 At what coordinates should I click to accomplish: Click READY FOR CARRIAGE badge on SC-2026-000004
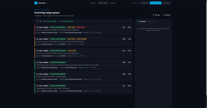coord(58,74)
